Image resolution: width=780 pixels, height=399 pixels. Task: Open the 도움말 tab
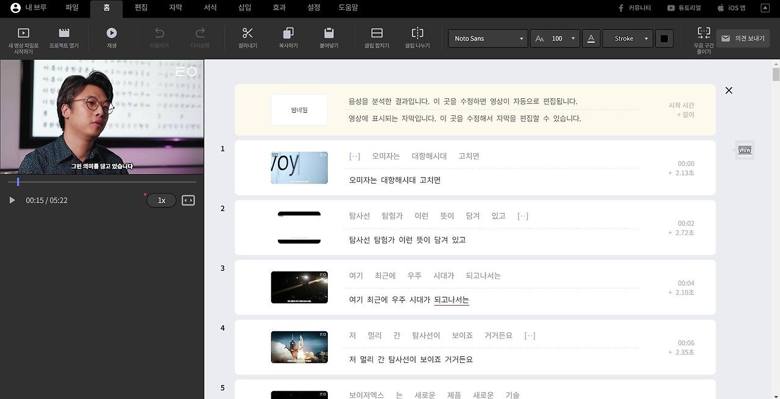(x=348, y=8)
